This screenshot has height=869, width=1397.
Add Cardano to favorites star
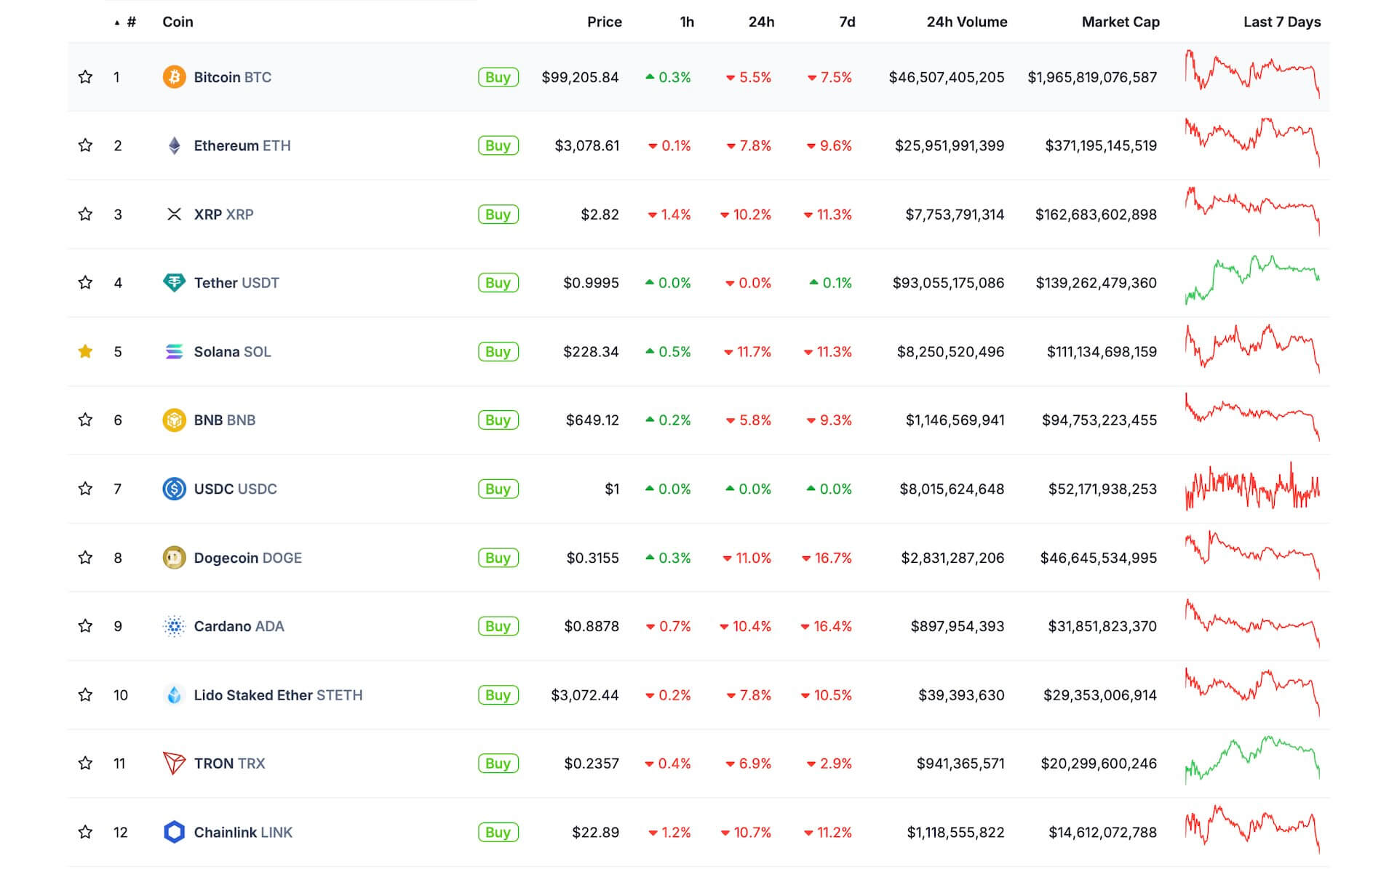(x=85, y=625)
